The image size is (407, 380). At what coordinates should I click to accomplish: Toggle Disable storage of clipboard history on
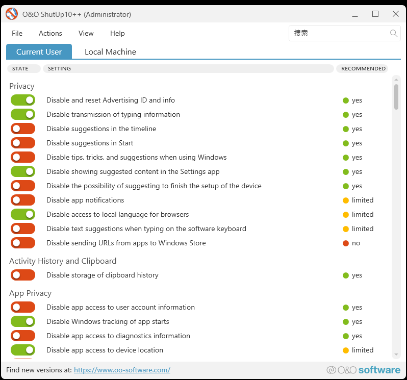coord(23,275)
